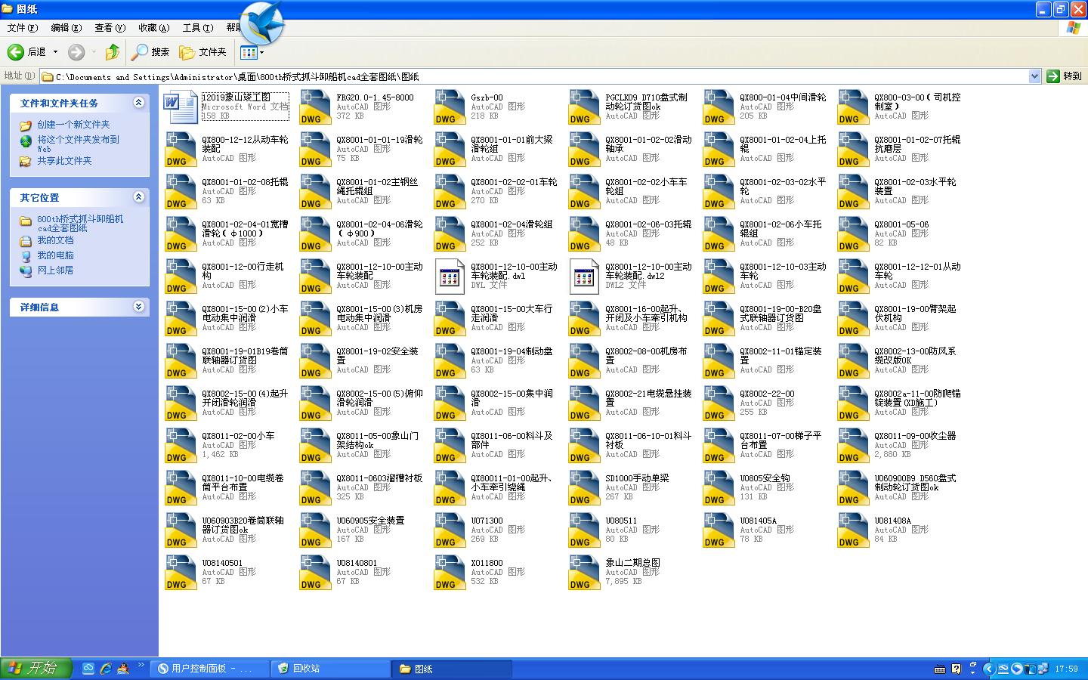
Task: Open the on-screen keyboard icon on the language bar
Action: pyautogui.click(x=940, y=669)
